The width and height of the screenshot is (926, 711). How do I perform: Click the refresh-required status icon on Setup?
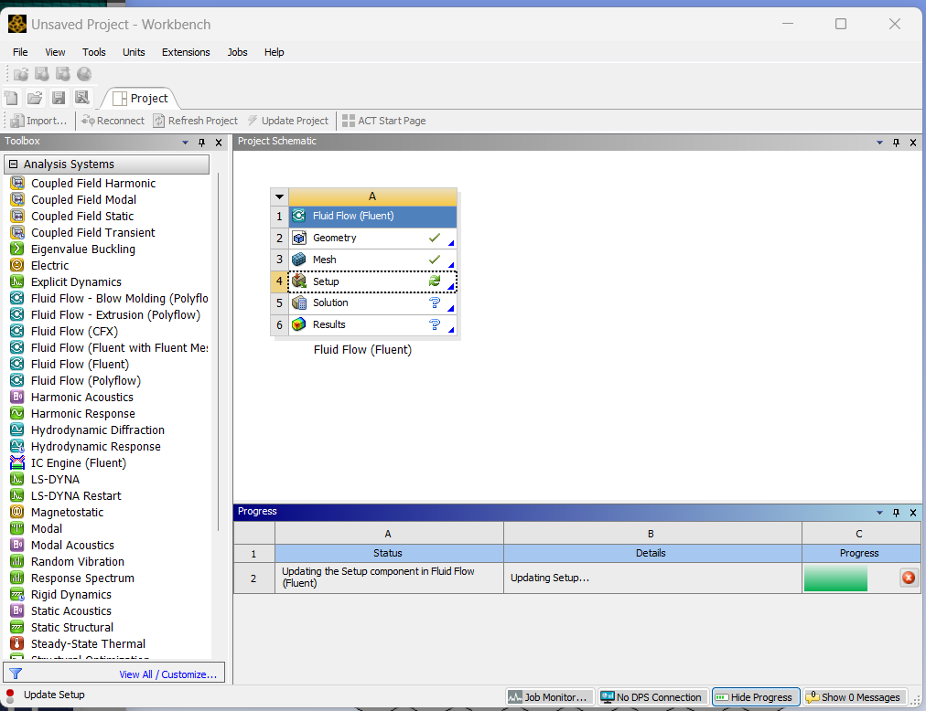tap(435, 281)
